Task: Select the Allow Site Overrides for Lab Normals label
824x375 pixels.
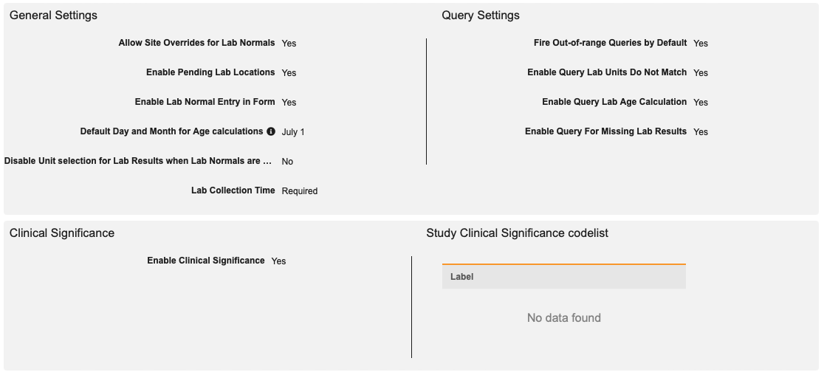Action: (196, 43)
